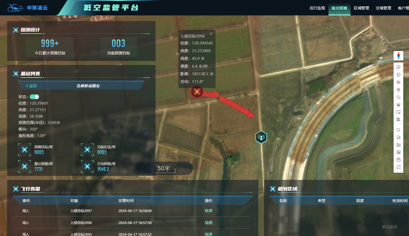Image resolution: width=409 pixels, height=236 pixels.
Task: Close the 入侵目标2096 info popup
Action: 211,34
